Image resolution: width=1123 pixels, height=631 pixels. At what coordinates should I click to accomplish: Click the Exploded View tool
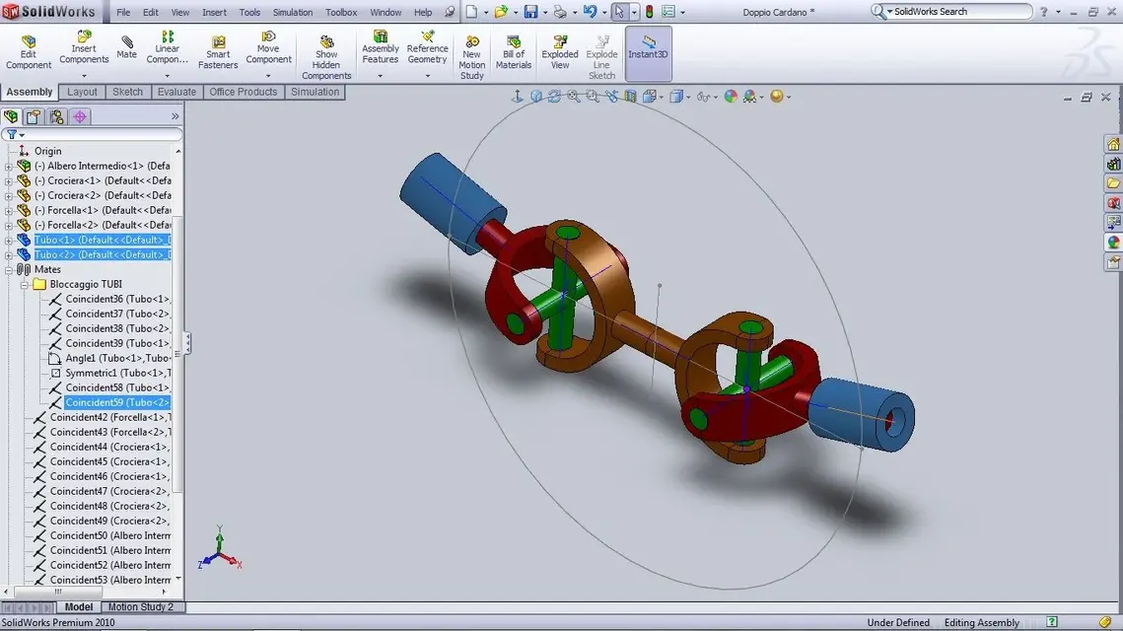(559, 52)
